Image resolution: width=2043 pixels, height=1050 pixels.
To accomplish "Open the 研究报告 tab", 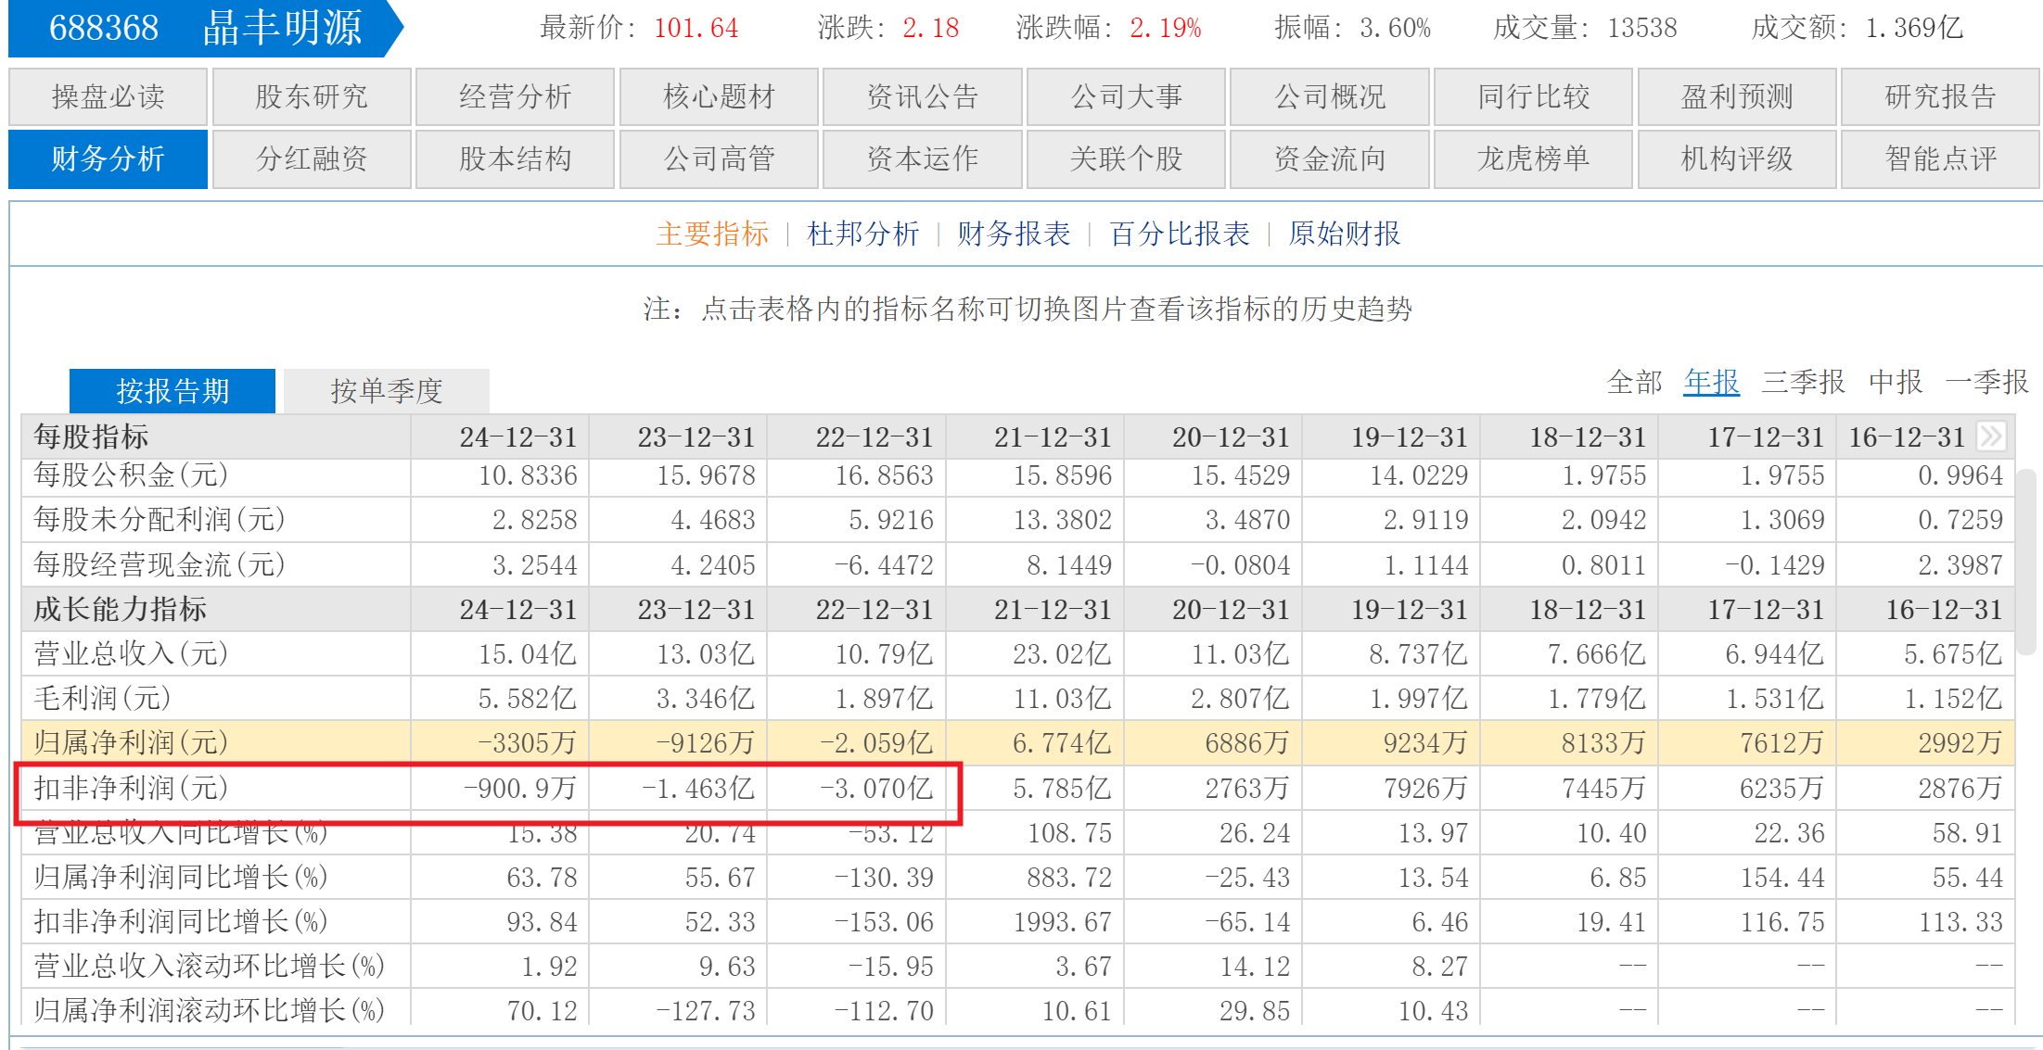I will coord(1940,96).
